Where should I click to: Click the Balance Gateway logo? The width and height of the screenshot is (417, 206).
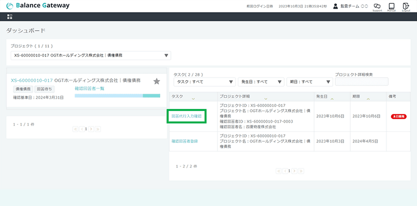tap(38, 6)
